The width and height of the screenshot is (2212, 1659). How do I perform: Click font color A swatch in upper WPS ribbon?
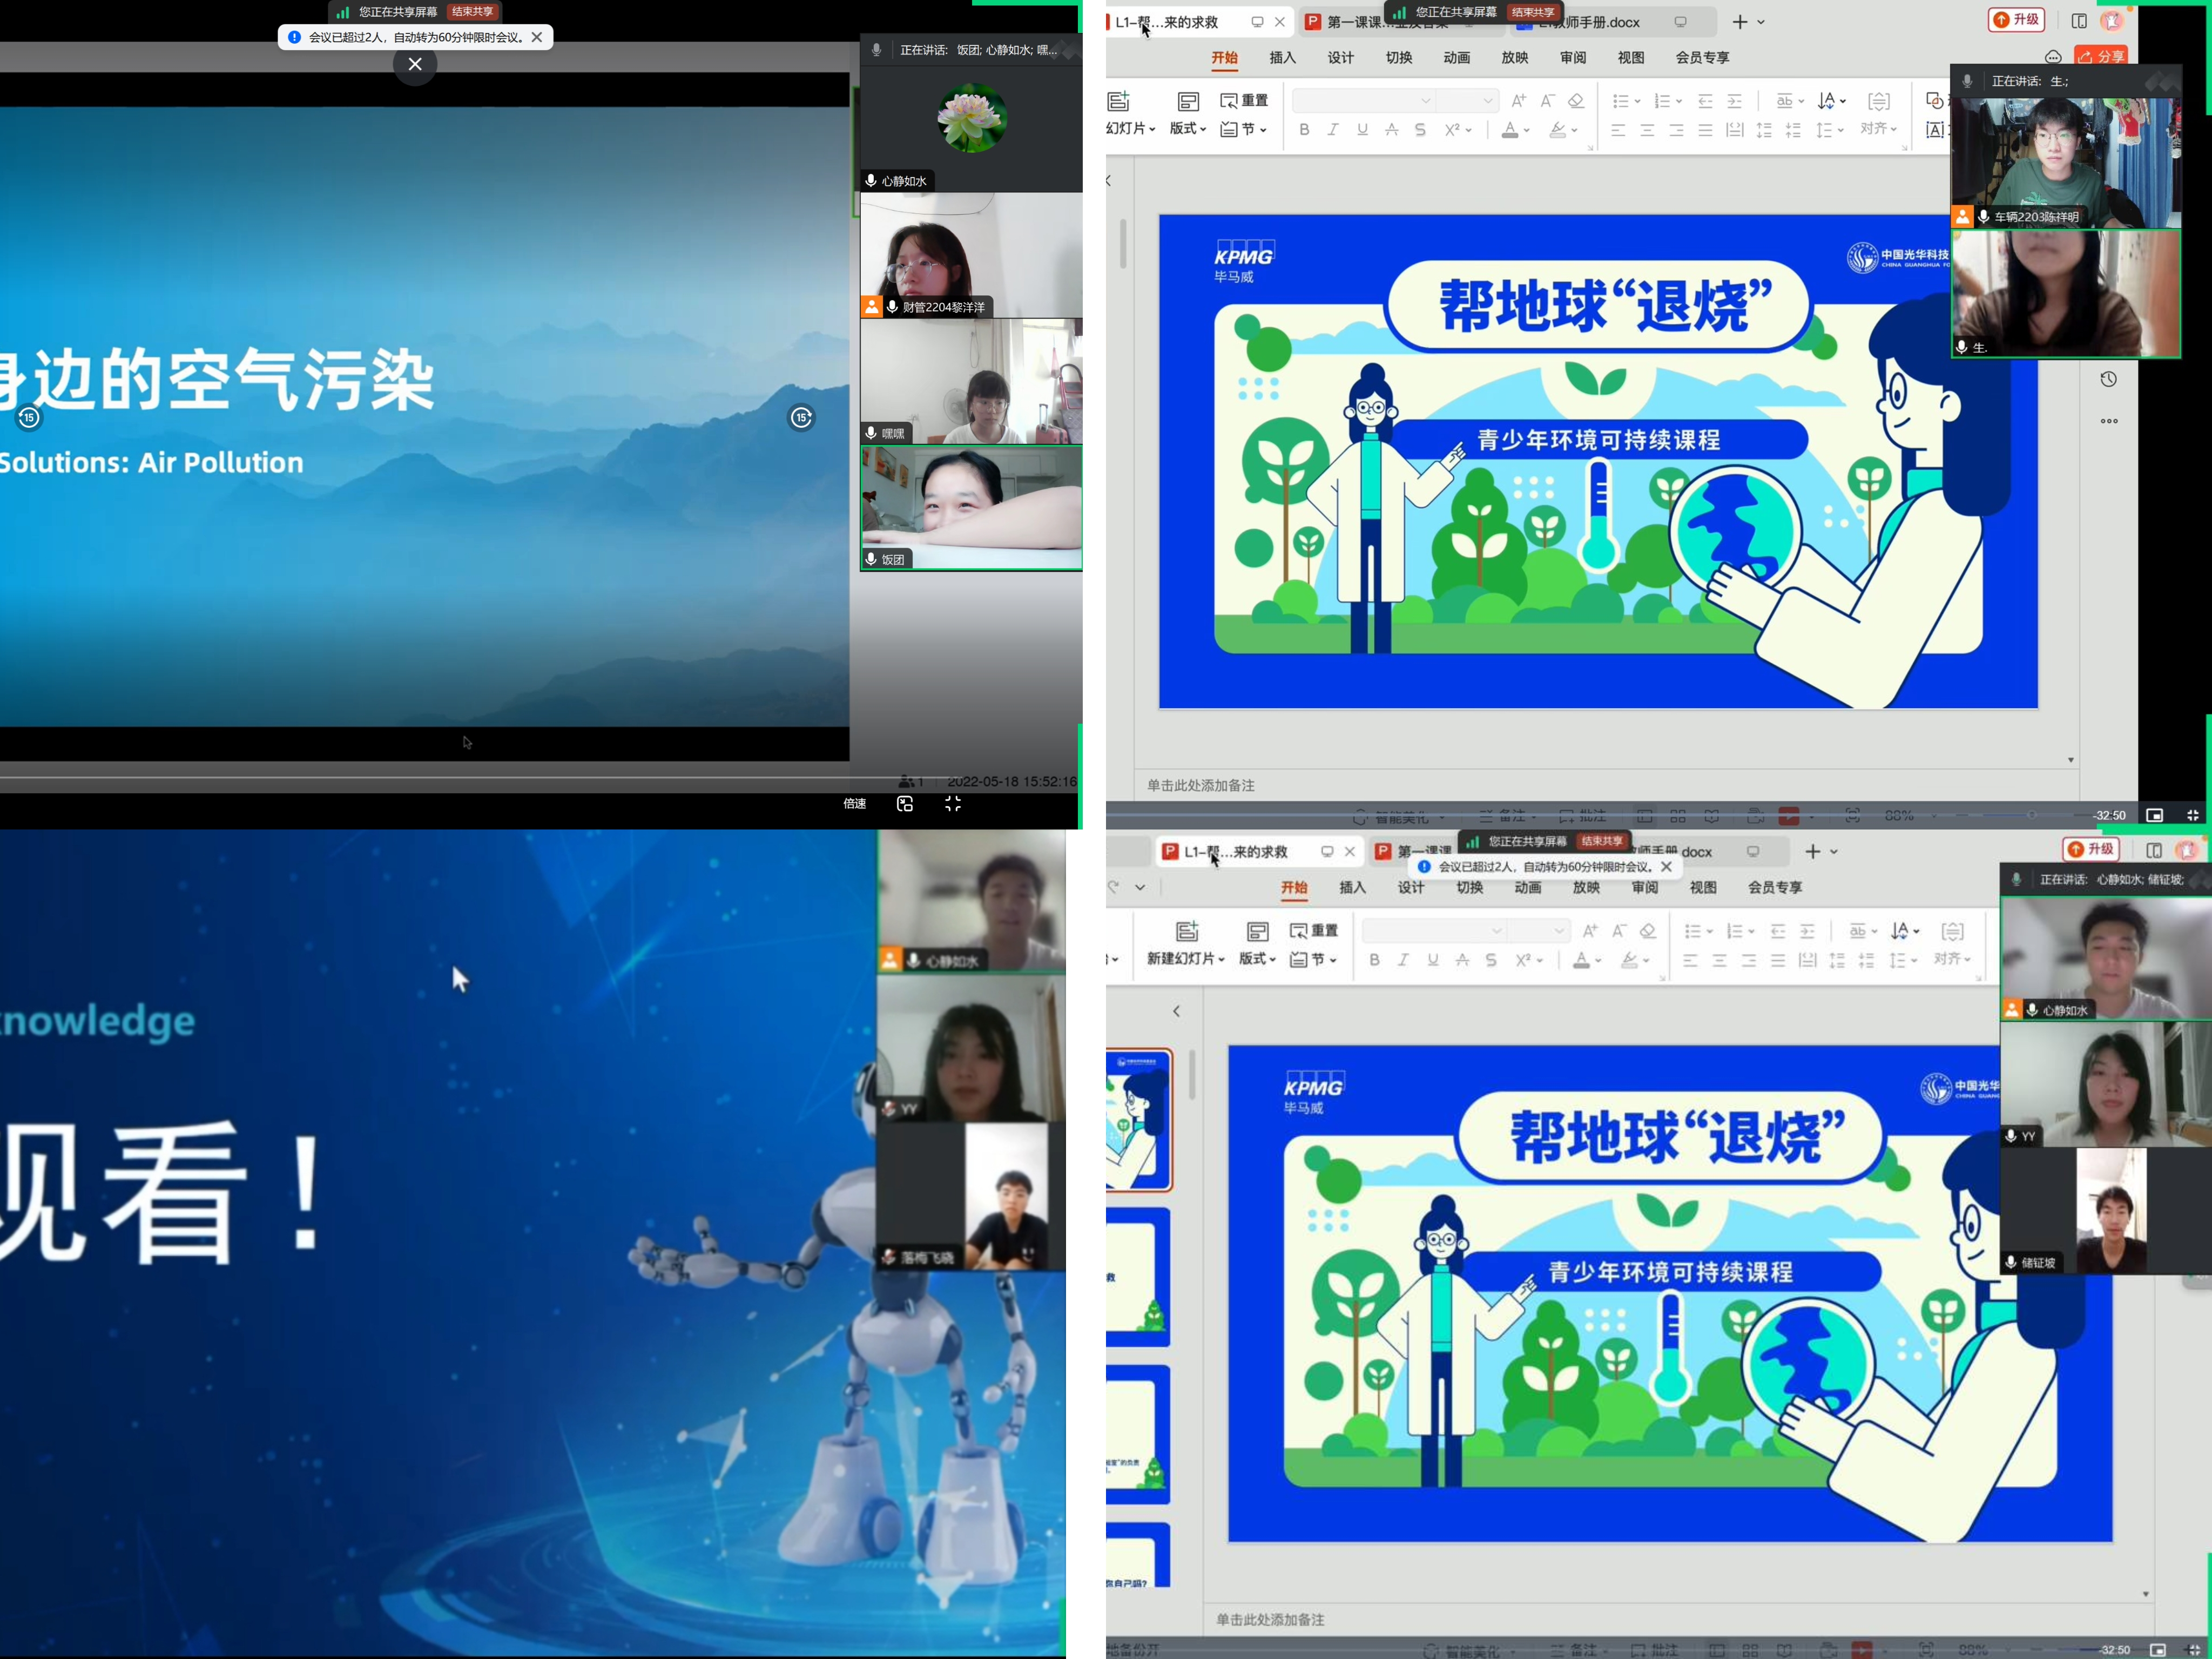(x=1510, y=130)
